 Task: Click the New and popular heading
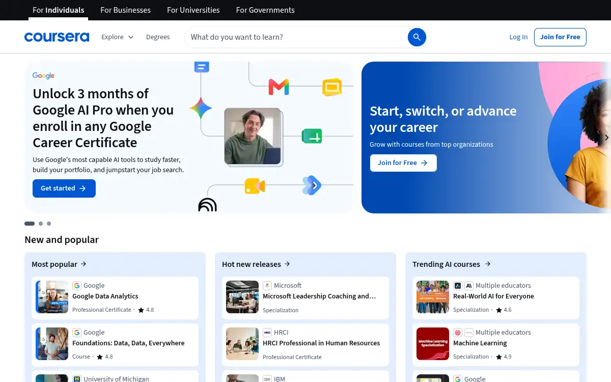62,240
